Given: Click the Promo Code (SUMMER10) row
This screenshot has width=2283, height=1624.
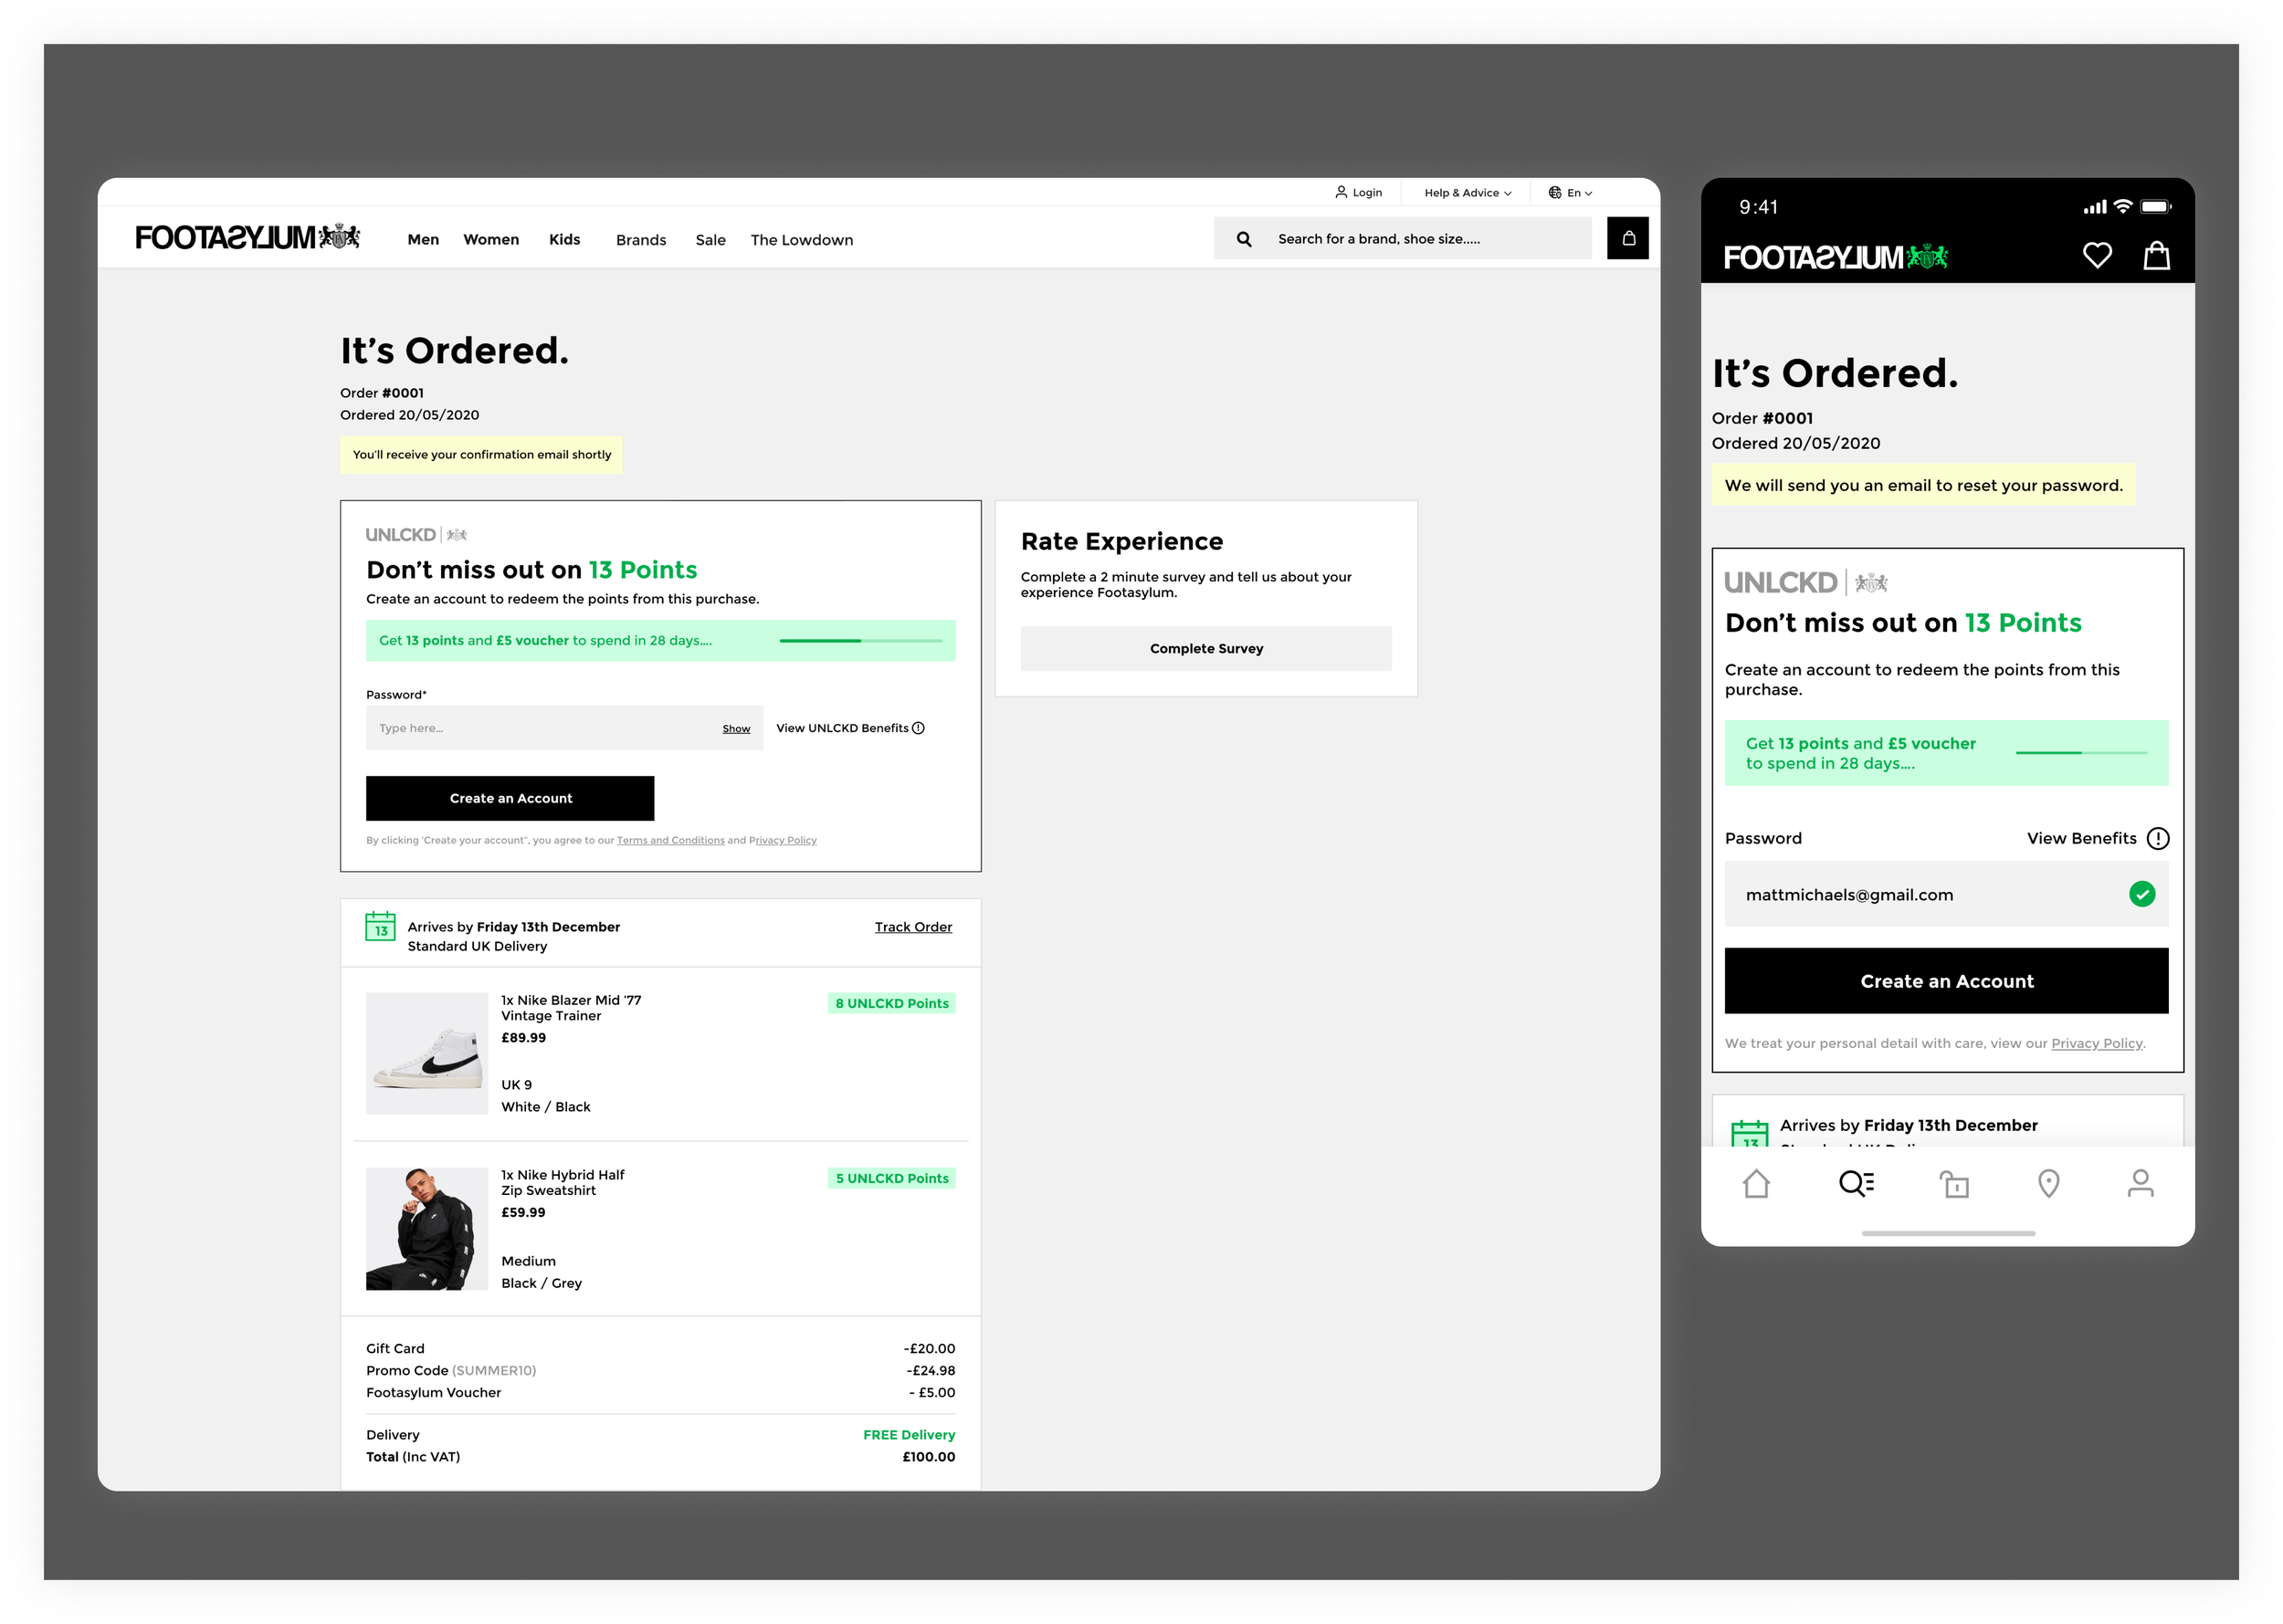Looking at the screenshot, I should point(660,1371).
